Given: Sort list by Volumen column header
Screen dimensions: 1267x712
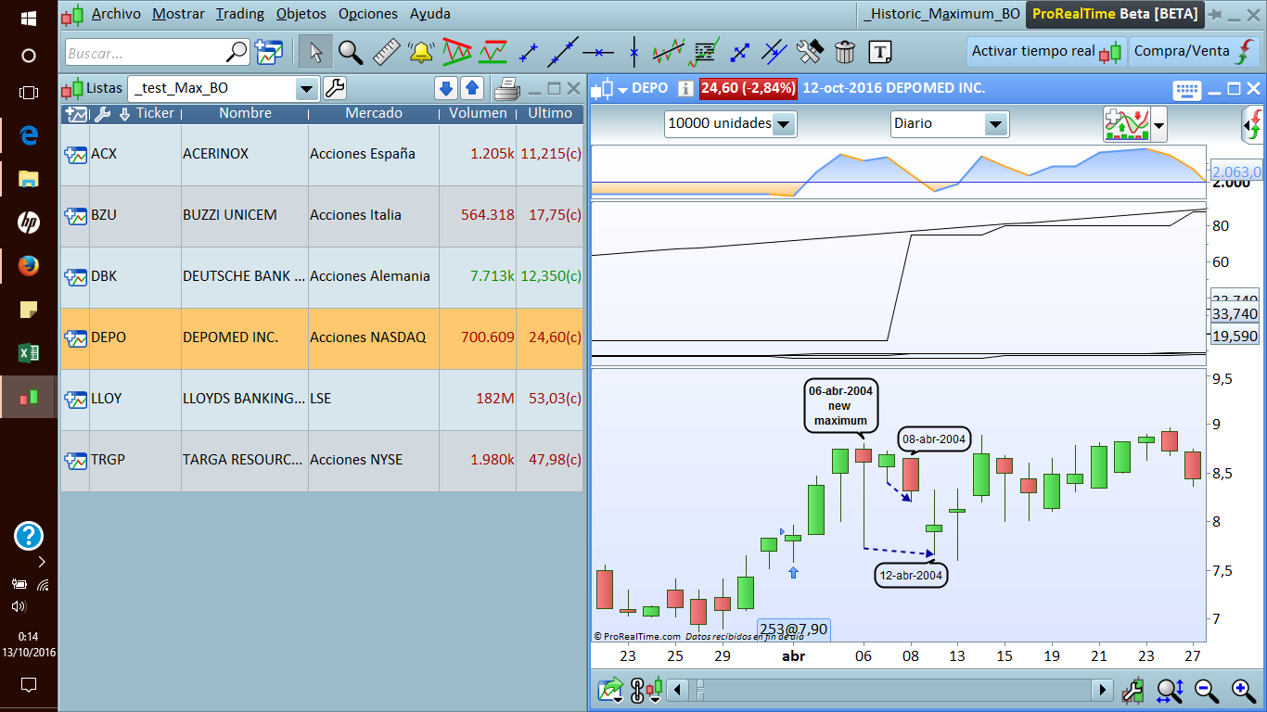Looking at the screenshot, I should [478, 113].
